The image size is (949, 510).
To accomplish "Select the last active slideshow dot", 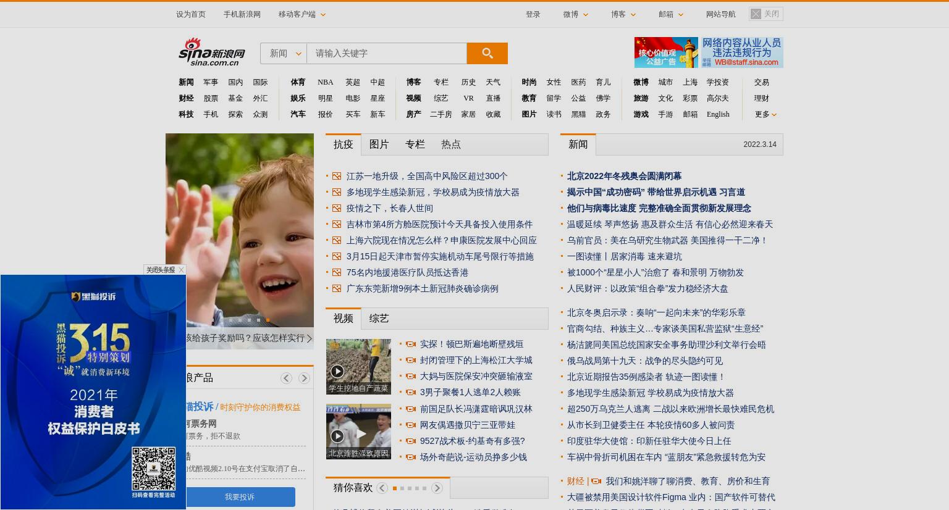I will (x=268, y=320).
